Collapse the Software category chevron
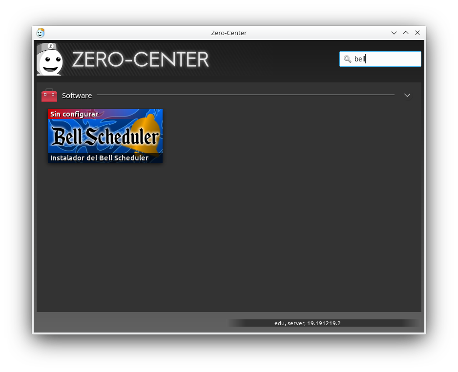The height and width of the screenshot is (372, 458). [x=407, y=95]
